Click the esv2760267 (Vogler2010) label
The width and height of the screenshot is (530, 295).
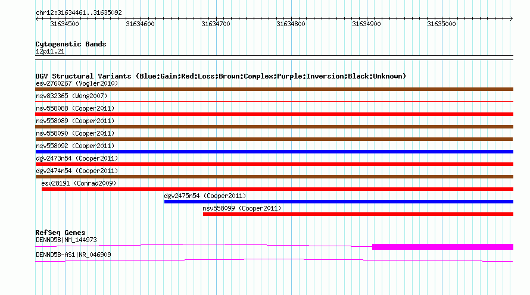pos(77,83)
